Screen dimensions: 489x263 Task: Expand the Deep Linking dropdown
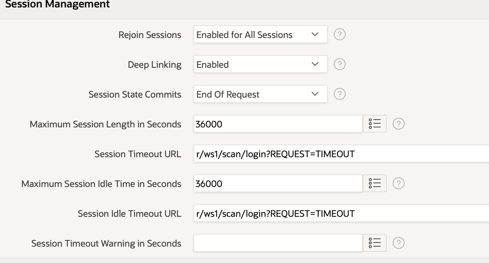pos(261,64)
